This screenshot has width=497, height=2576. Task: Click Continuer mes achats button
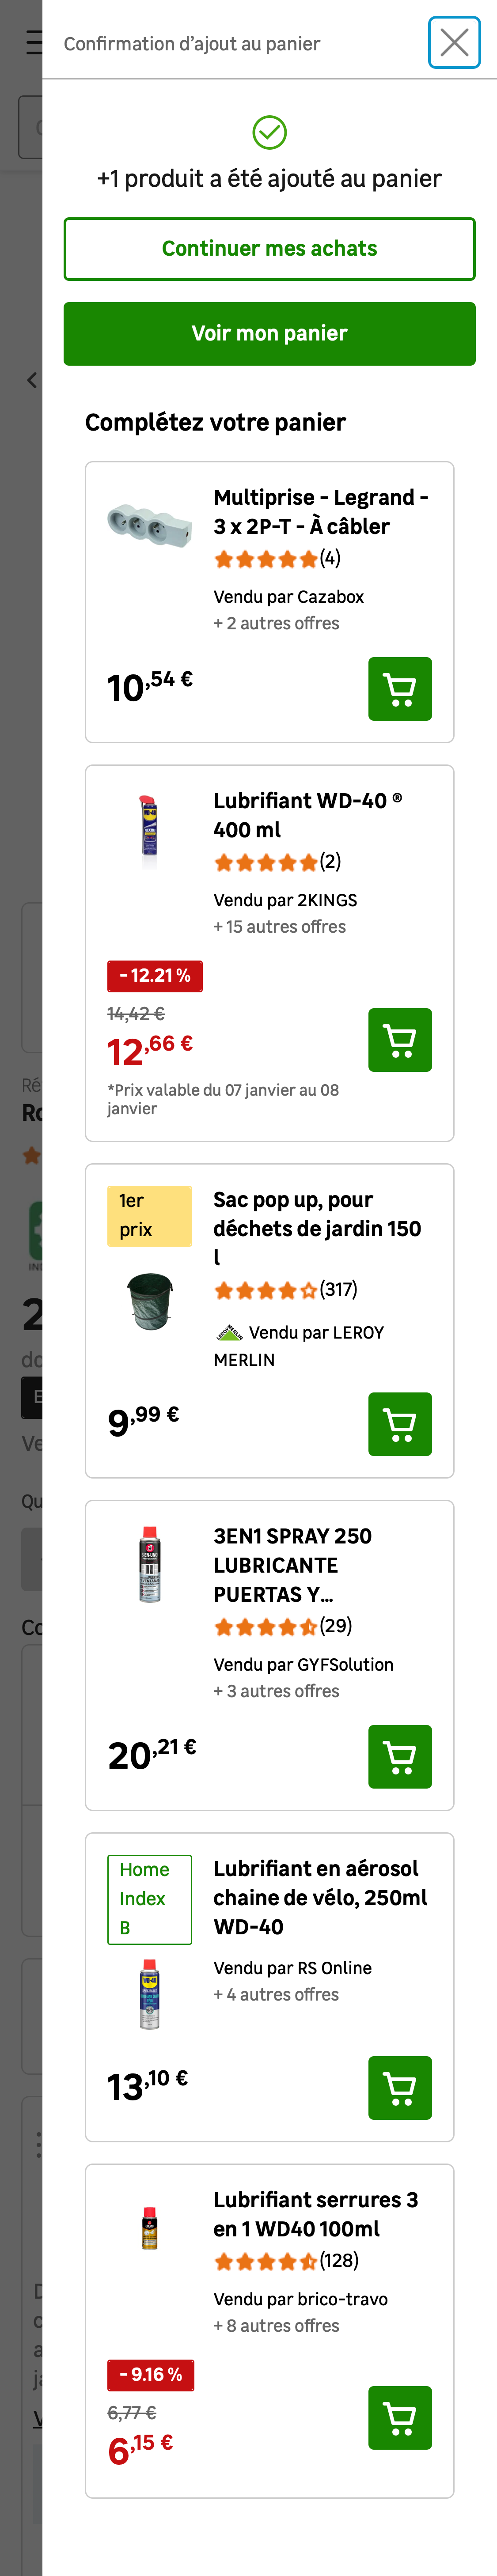click(269, 249)
